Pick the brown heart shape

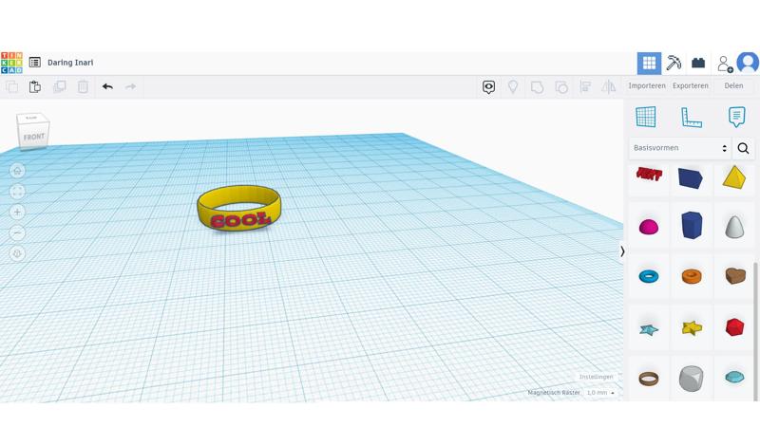click(x=734, y=275)
